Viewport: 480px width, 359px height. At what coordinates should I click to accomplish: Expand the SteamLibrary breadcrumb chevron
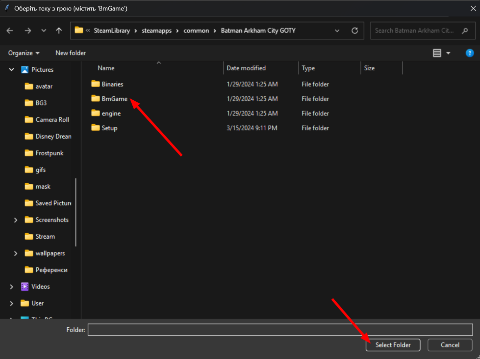136,31
